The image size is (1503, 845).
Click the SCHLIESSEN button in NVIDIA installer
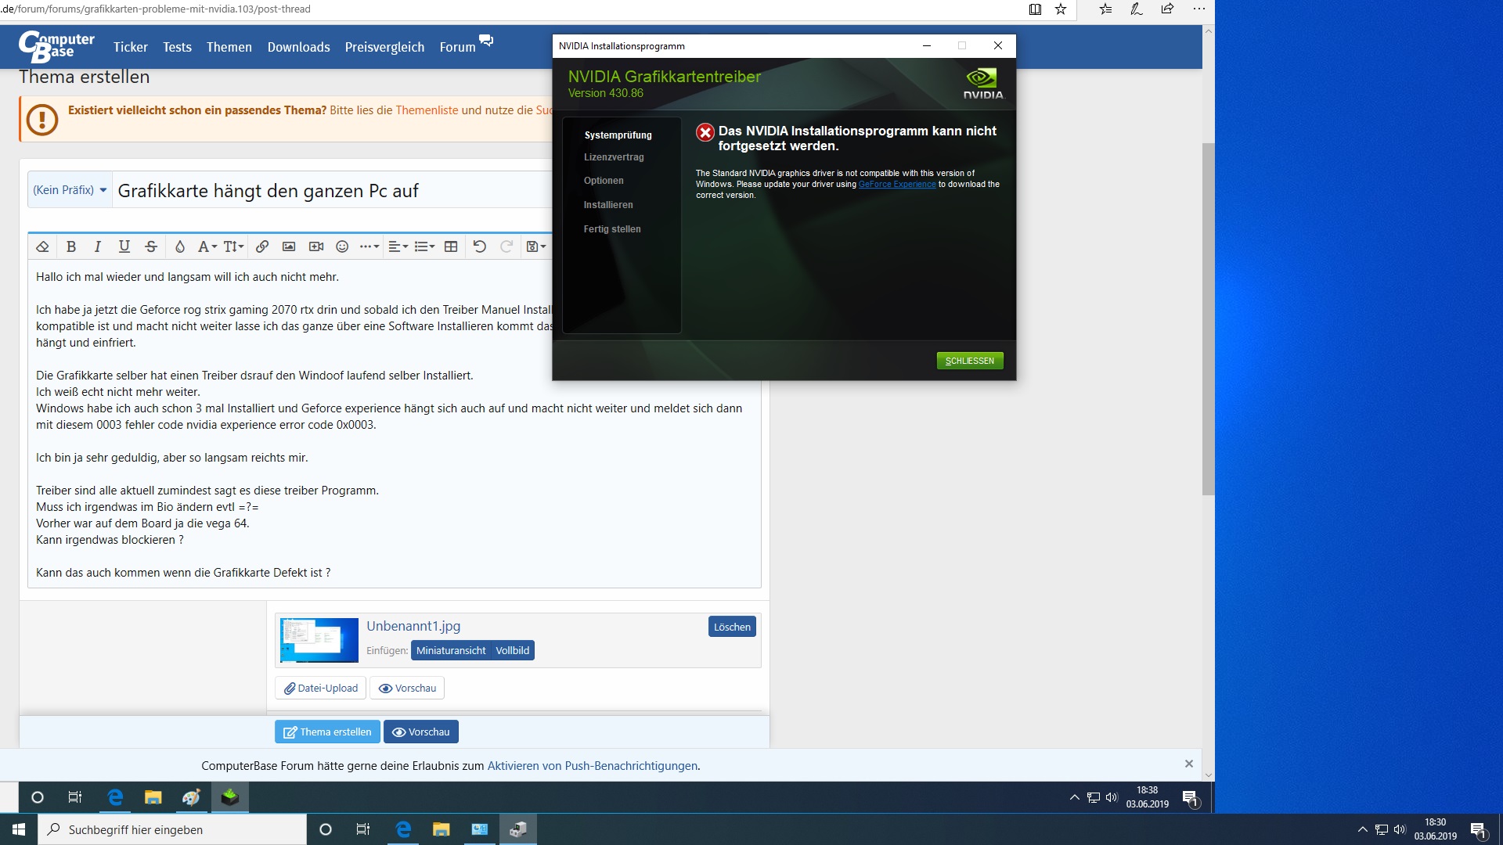(x=969, y=361)
